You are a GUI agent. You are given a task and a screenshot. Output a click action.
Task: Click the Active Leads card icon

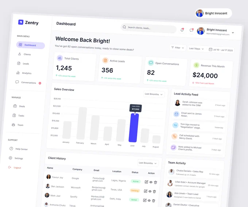pyautogui.click(x=105, y=60)
